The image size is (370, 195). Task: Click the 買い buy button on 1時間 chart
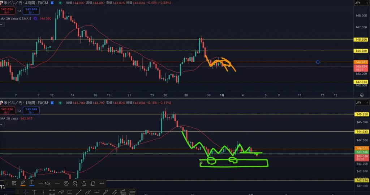pyautogui.click(x=31, y=111)
